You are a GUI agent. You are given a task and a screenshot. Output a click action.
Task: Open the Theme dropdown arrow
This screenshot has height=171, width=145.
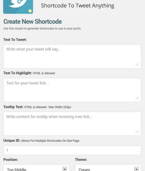[x=136, y=169]
